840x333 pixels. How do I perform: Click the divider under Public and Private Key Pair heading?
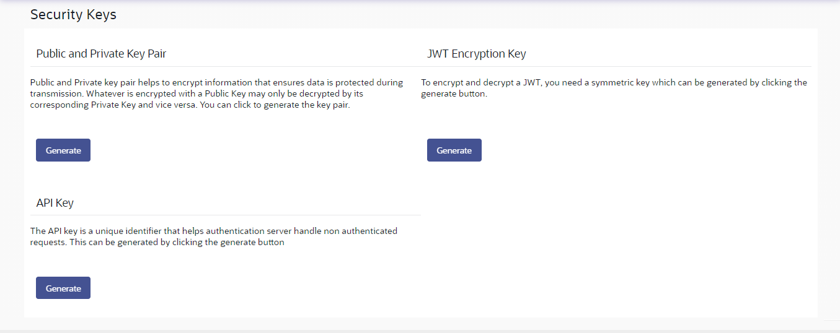tap(226, 66)
